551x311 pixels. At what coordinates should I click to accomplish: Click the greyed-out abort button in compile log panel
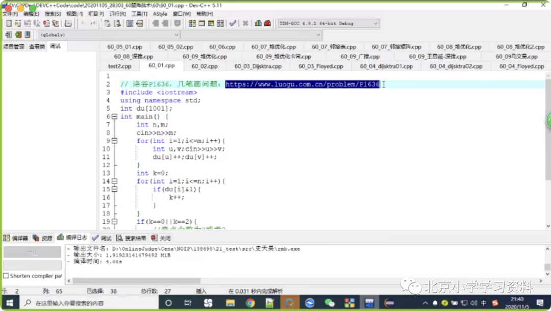point(32,252)
